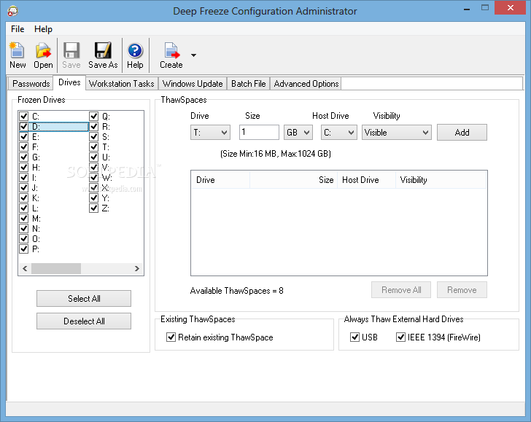Click the Size column header

[x=294, y=180]
